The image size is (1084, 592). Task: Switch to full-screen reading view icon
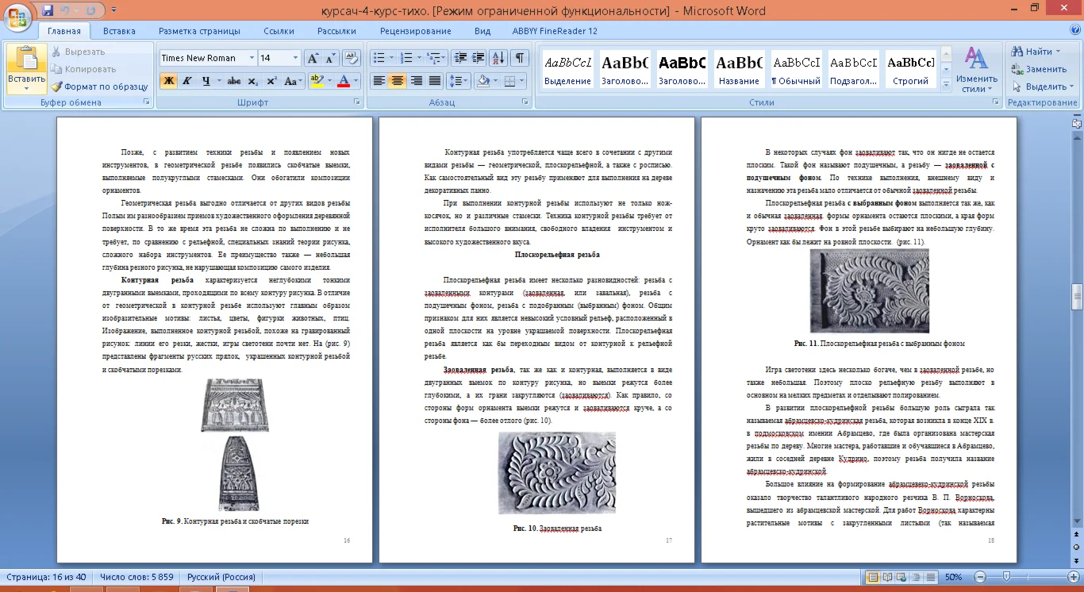point(888,577)
